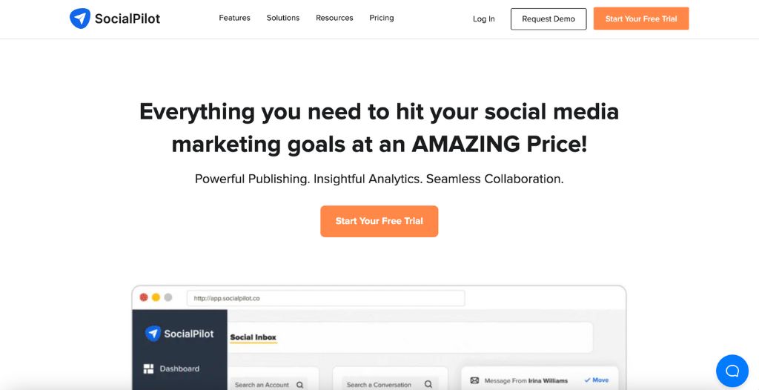
Task: Click the SocialPilot logo in mockup sidebar
Action: tap(179, 334)
